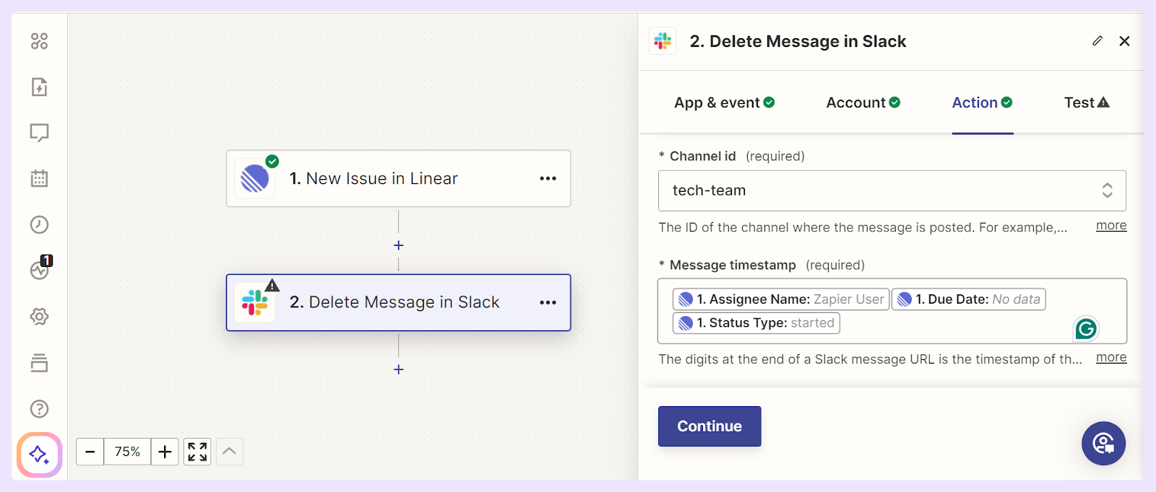The image size is (1156, 492).
Task: Switch to the Test tab
Action: (1087, 102)
